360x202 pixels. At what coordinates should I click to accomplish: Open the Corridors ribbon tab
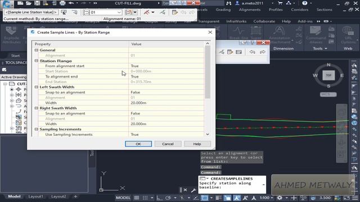299,10
